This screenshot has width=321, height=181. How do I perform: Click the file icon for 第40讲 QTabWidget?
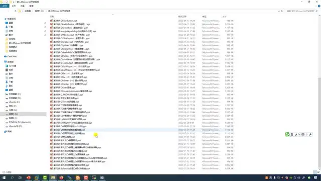(51, 63)
